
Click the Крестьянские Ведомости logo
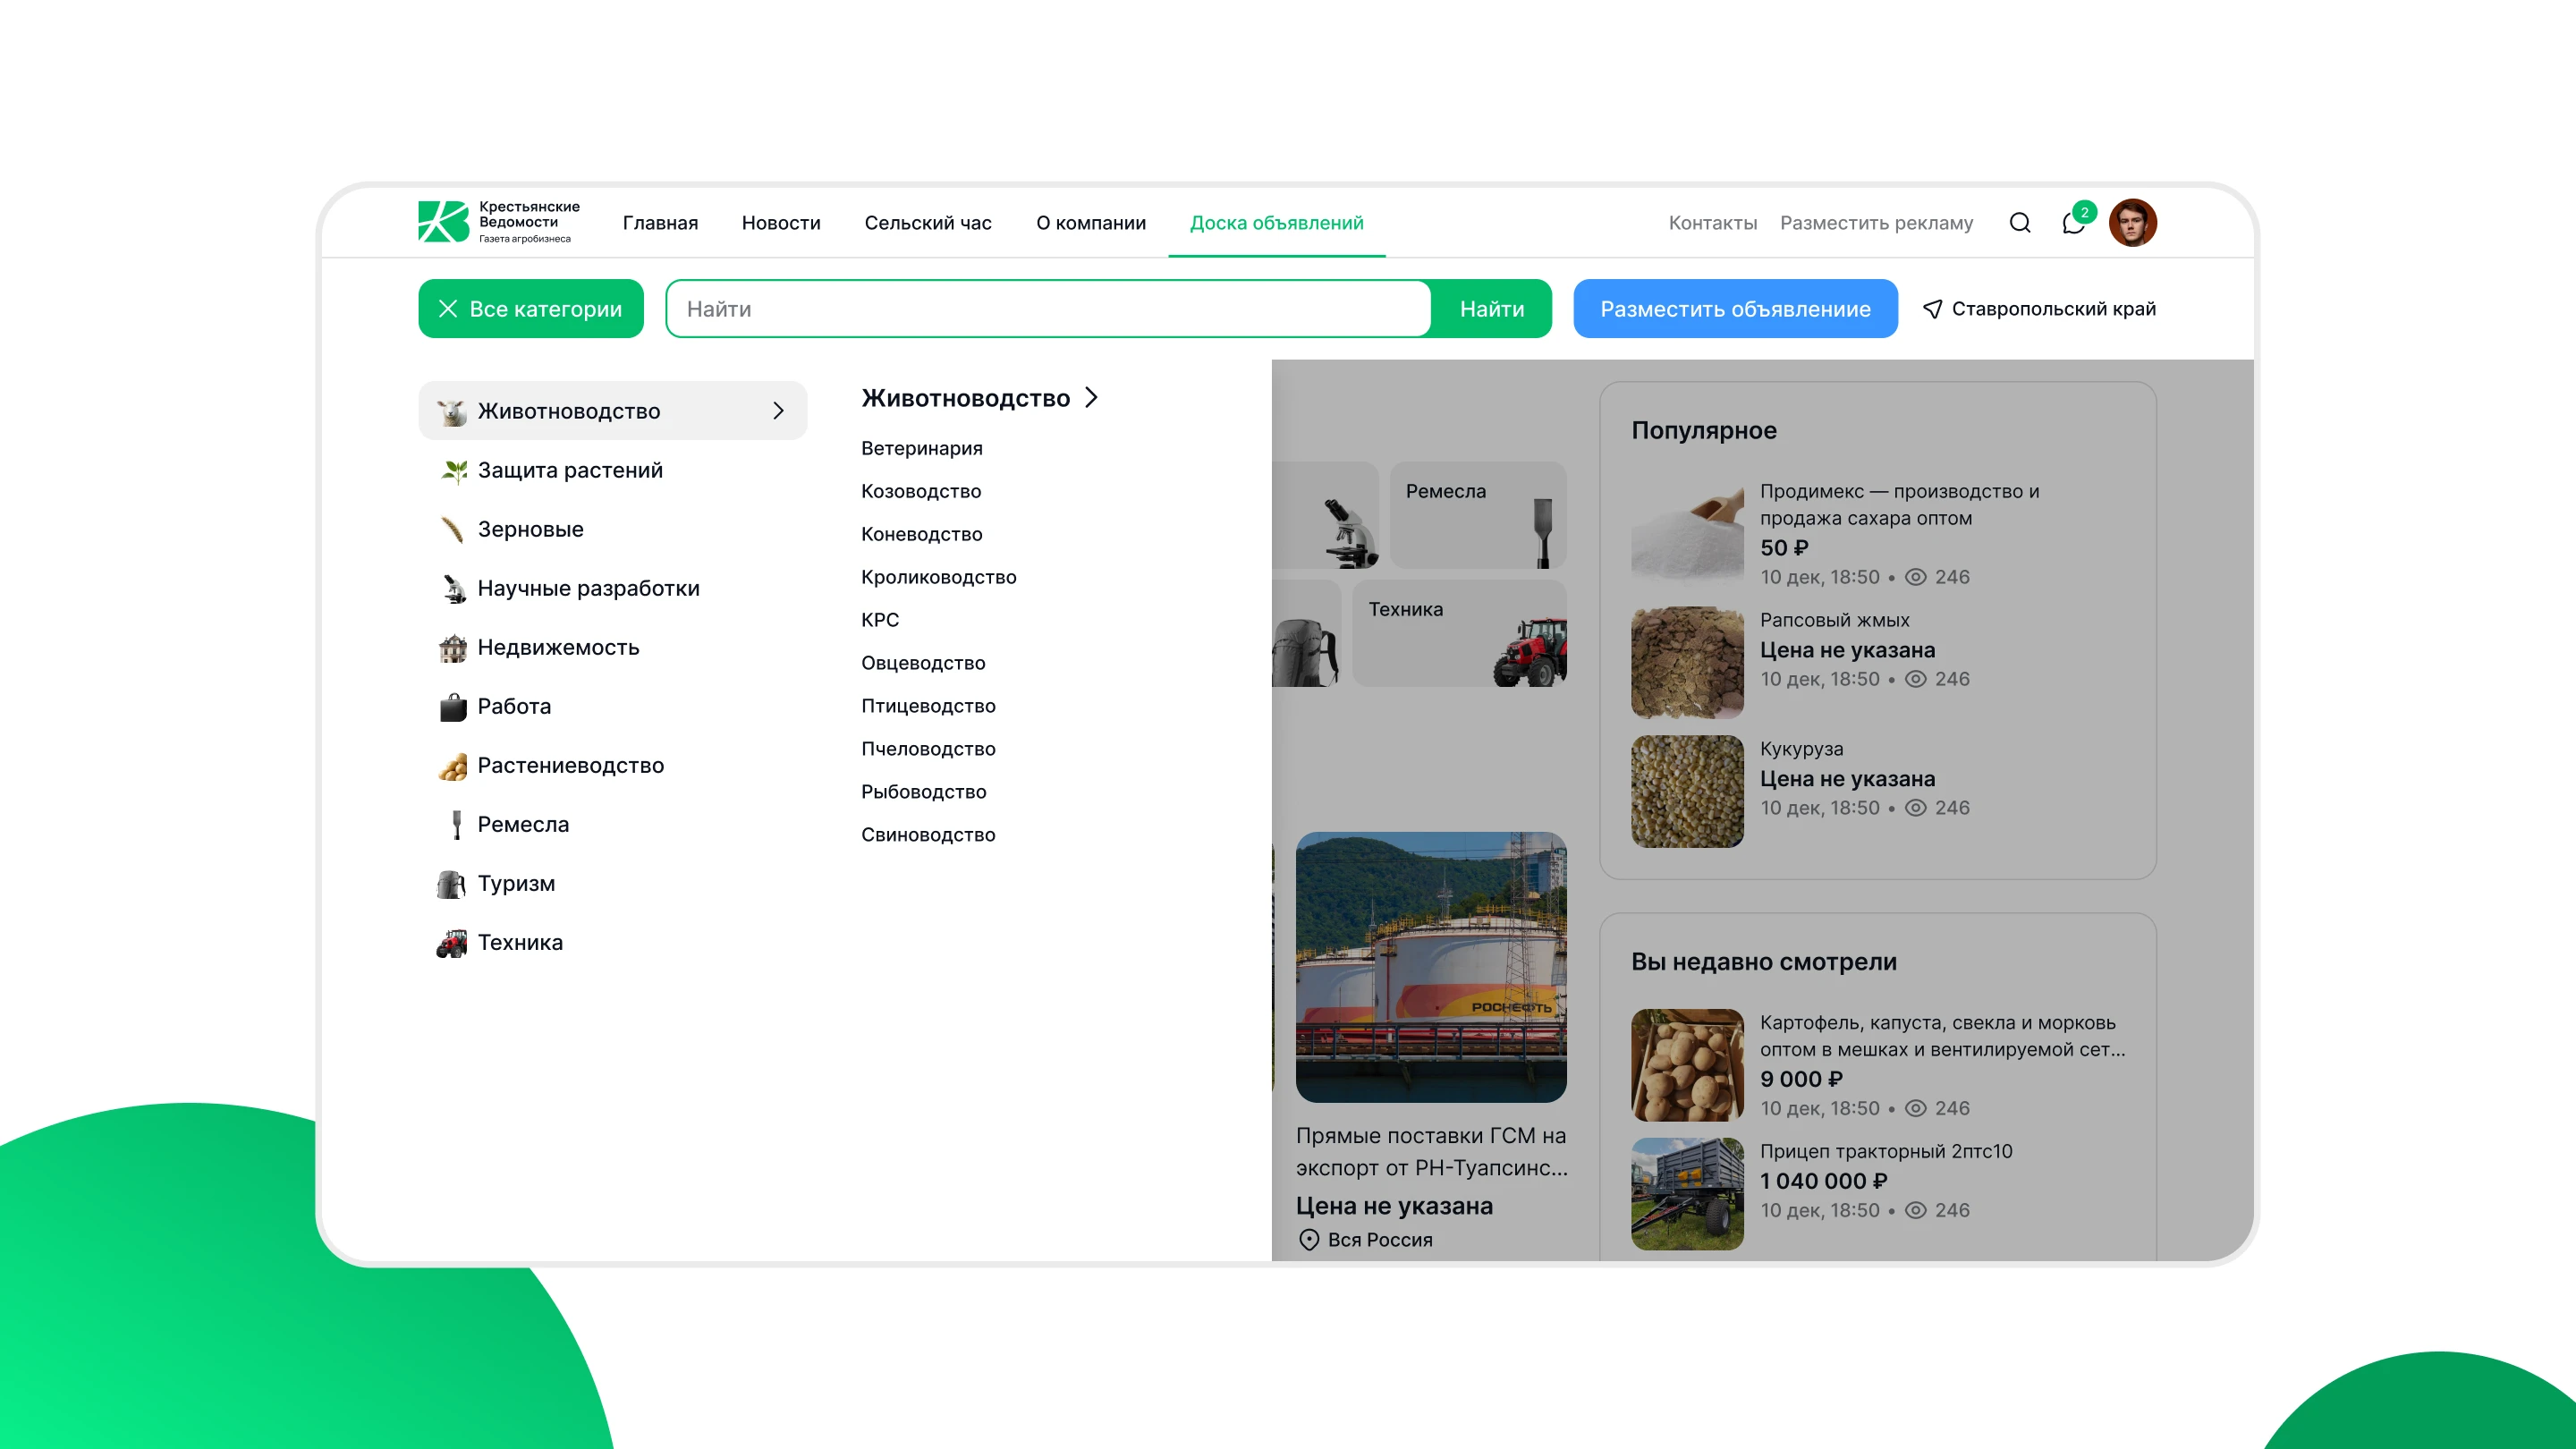click(499, 222)
